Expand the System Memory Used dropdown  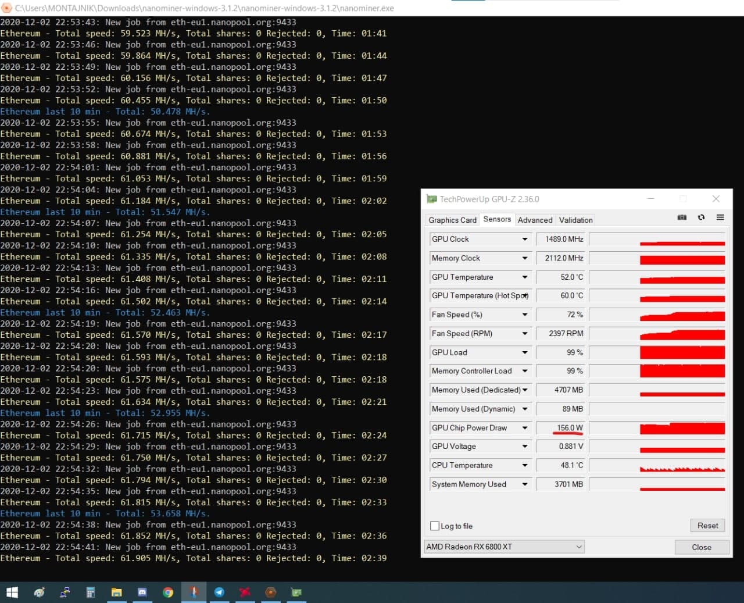(x=525, y=484)
